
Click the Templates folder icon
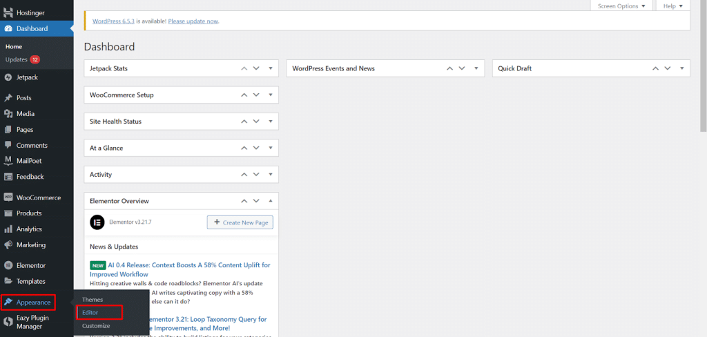pos(8,282)
